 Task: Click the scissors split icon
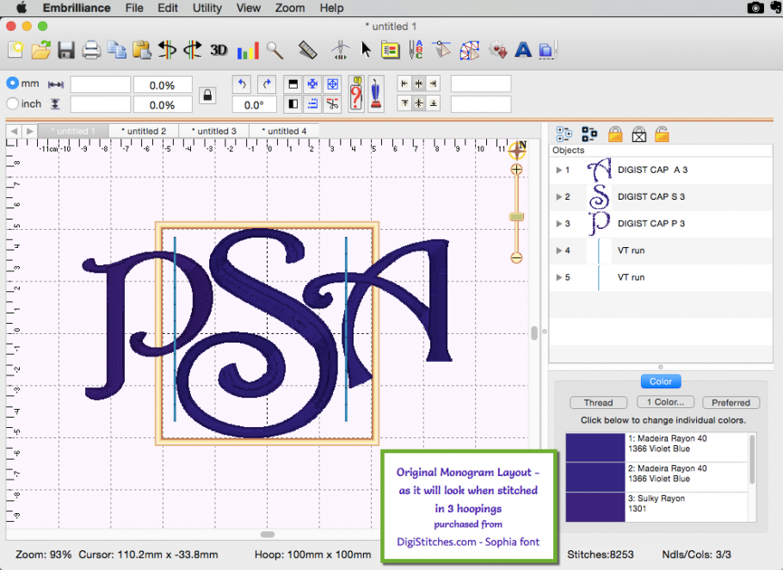[332, 104]
